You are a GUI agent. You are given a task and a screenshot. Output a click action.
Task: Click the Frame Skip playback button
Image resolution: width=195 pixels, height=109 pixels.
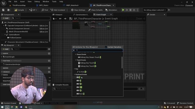tap(127, 10)
